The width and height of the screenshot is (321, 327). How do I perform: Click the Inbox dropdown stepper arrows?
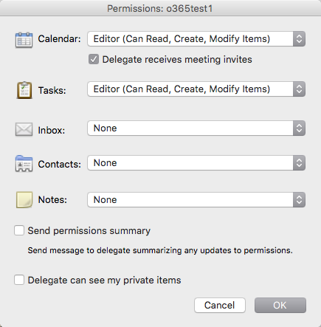pyautogui.click(x=299, y=128)
